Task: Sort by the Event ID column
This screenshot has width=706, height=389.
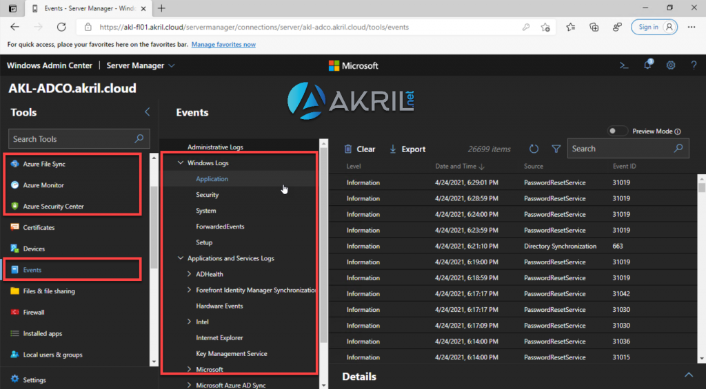Action: click(x=624, y=167)
